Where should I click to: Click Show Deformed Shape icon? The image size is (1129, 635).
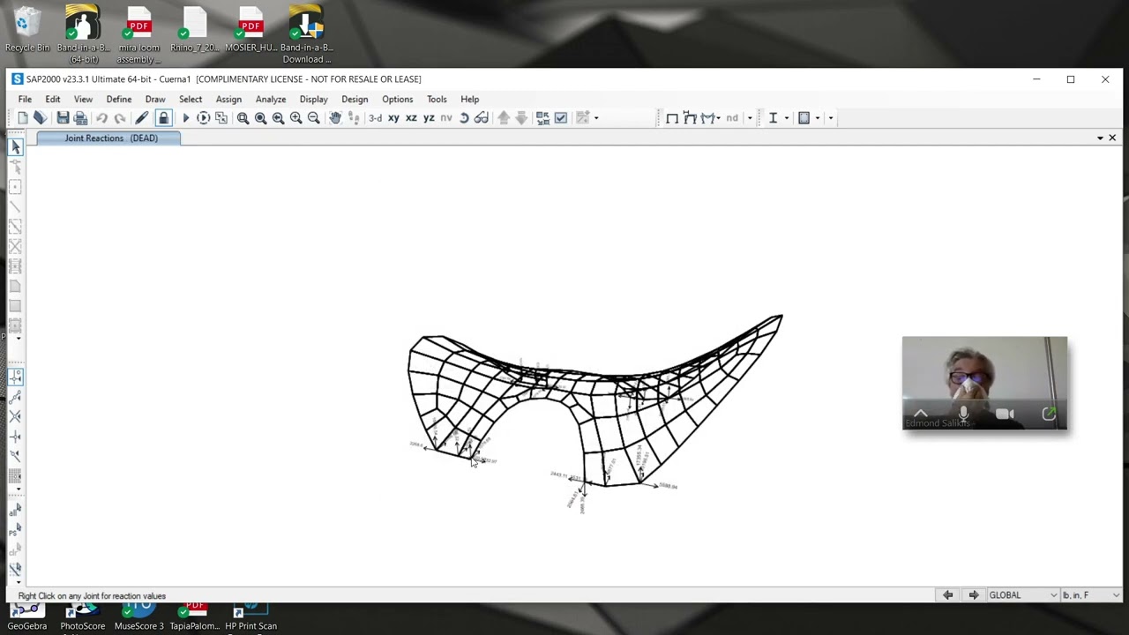(x=690, y=117)
